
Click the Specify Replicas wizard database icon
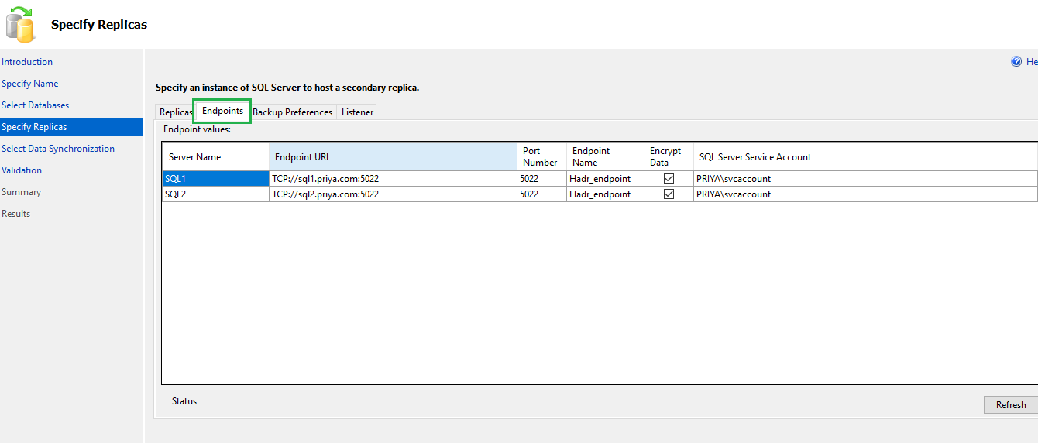(x=20, y=24)
